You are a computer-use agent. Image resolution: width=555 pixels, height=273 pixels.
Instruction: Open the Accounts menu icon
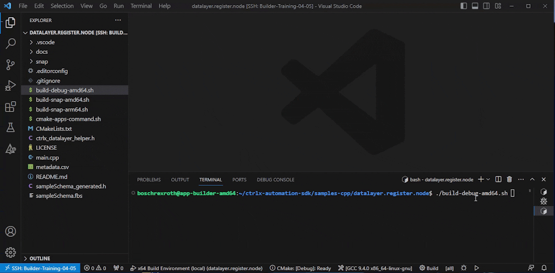coord(10,231)
